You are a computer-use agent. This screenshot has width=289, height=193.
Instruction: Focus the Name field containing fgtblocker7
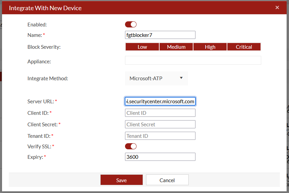pyautogui.click(x=160, y=35)
